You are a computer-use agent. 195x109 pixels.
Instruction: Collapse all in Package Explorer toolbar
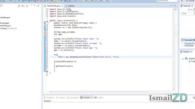19,6
